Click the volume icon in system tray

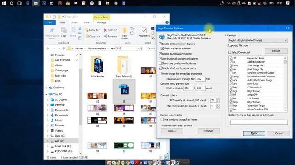pos(265,3)
